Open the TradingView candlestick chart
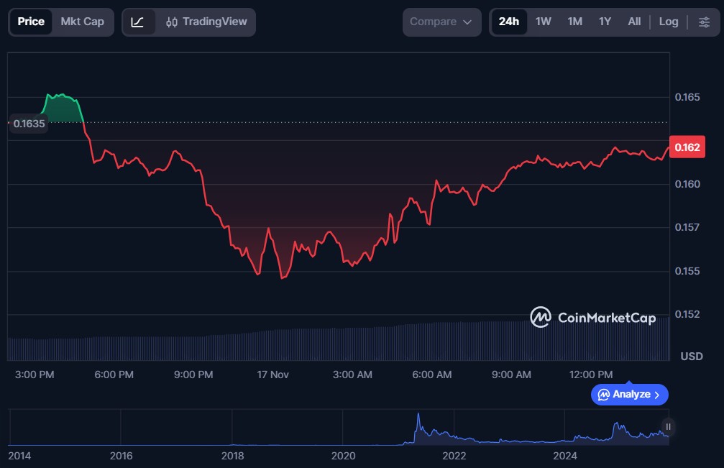724x468 pixels. pos(206,22)
